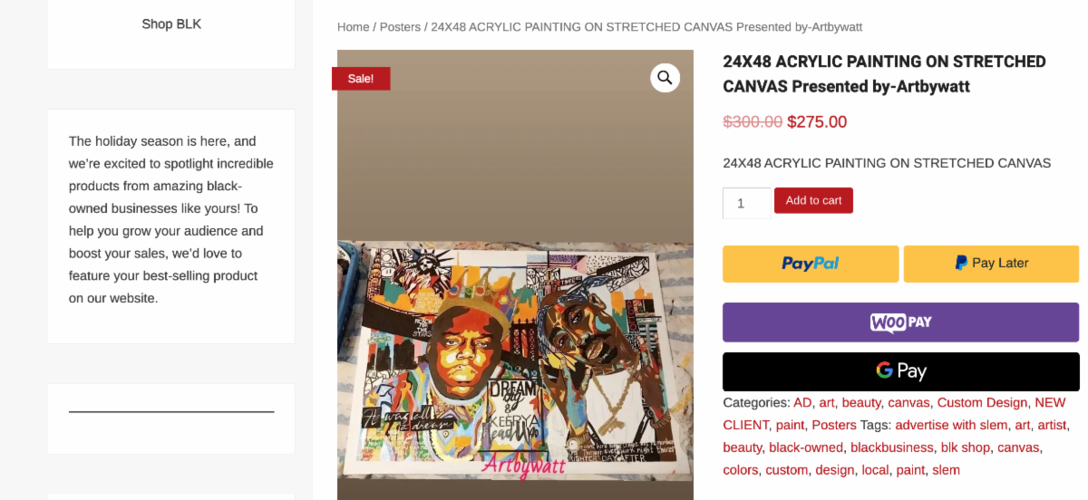This screenshot has width=1088, height=500.
Task: Pay with the WooPay button
Action: (x=900, y=322)
